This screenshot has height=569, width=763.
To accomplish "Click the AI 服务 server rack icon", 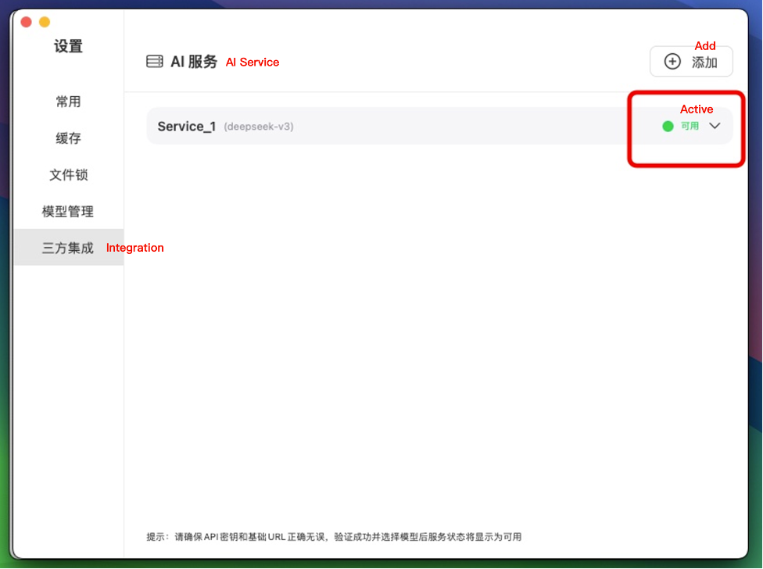I will click(155, 62).
